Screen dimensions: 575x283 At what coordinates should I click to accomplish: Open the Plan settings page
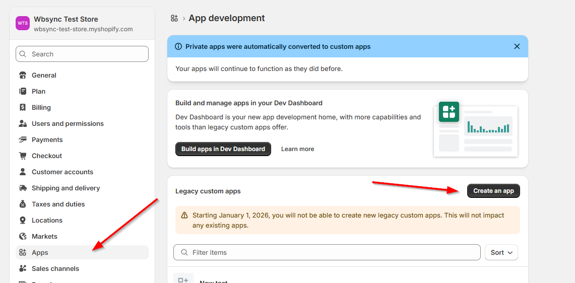[x=38, y=92]
